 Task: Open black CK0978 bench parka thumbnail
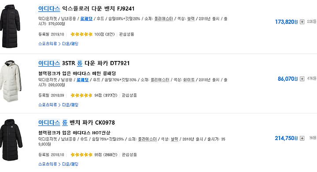pyautogui.click(x=11, y=140)
